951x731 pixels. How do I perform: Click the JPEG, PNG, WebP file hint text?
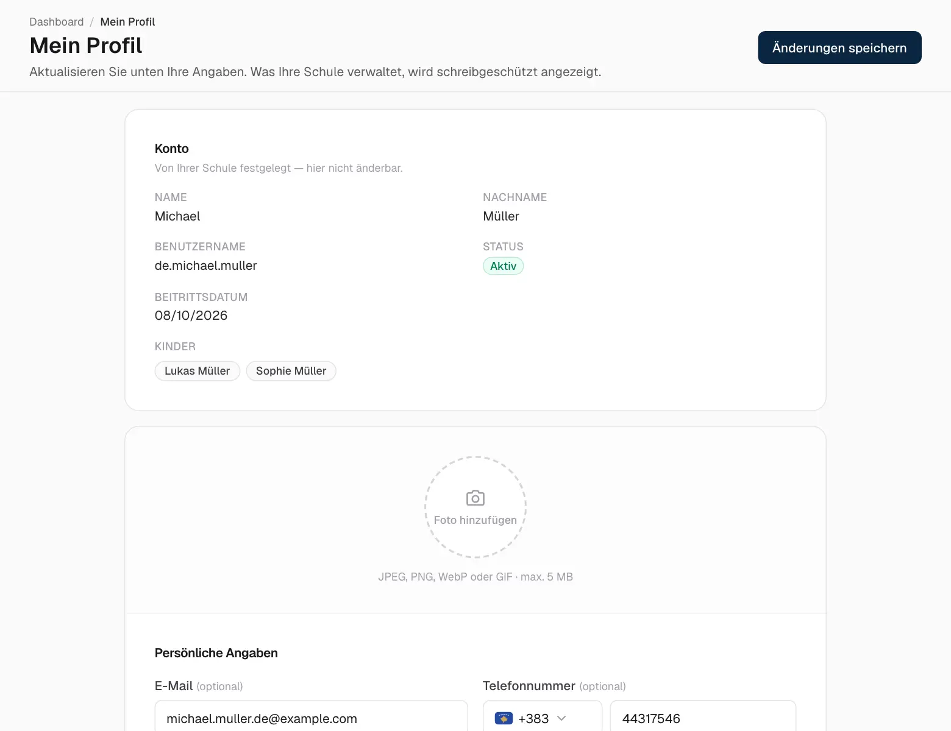pos(476,577)
